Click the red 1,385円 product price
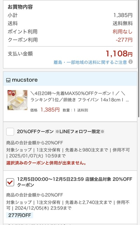The height and width of the screenshot is (225, 140). coord(50,110)
